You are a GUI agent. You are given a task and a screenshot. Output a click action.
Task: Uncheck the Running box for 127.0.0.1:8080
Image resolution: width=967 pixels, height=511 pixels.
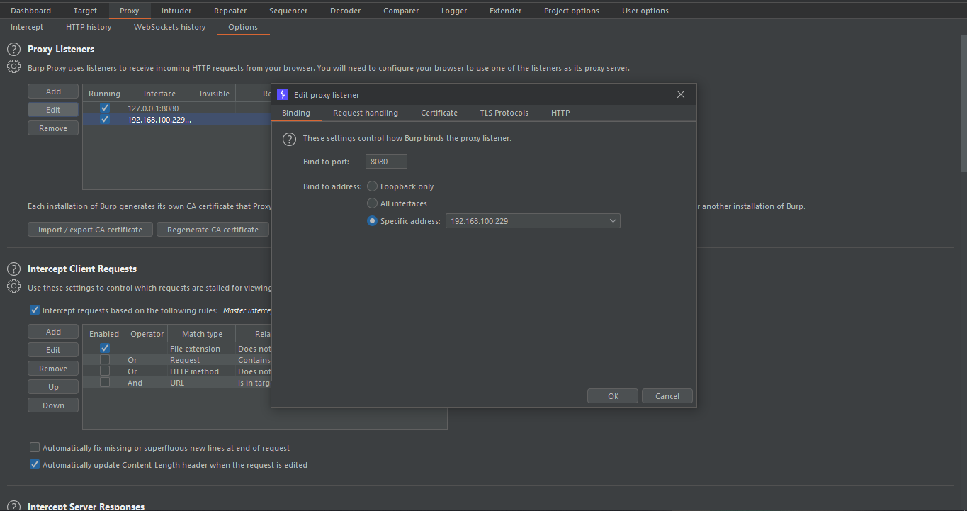click(x=105, y=108)
